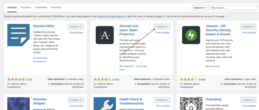259x110 pixels.
Task: Open the Klassiske Widgets plugin icon
Action: pyautogui.click(x=18, y=104)
